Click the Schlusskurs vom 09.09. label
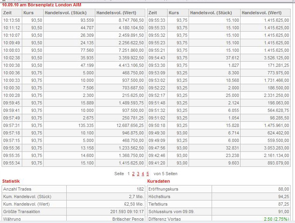 pyautogui.click(x=172, y=212)
